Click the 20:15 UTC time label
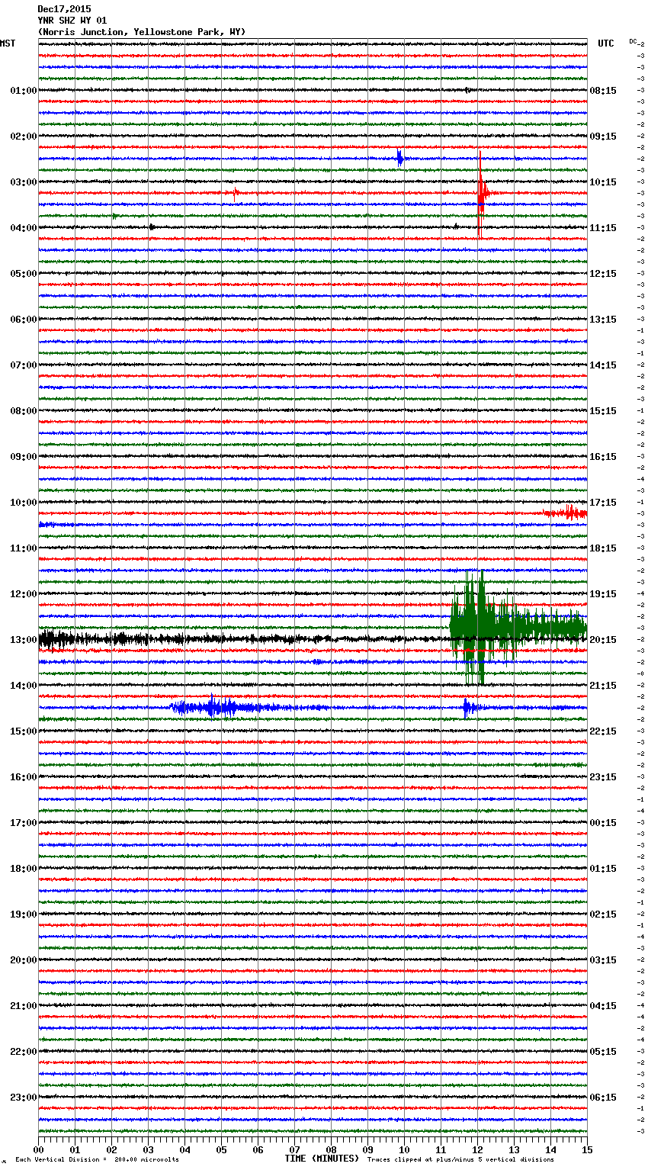The height and width of the screenshot is (1170, 648). click(603, 640)
